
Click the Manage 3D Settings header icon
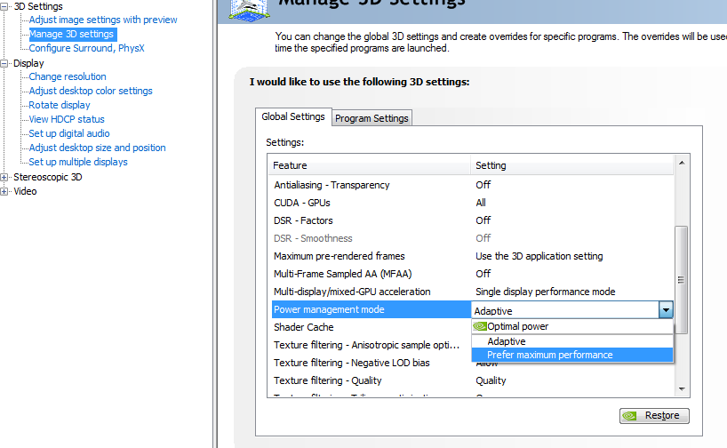click(250, 10)
